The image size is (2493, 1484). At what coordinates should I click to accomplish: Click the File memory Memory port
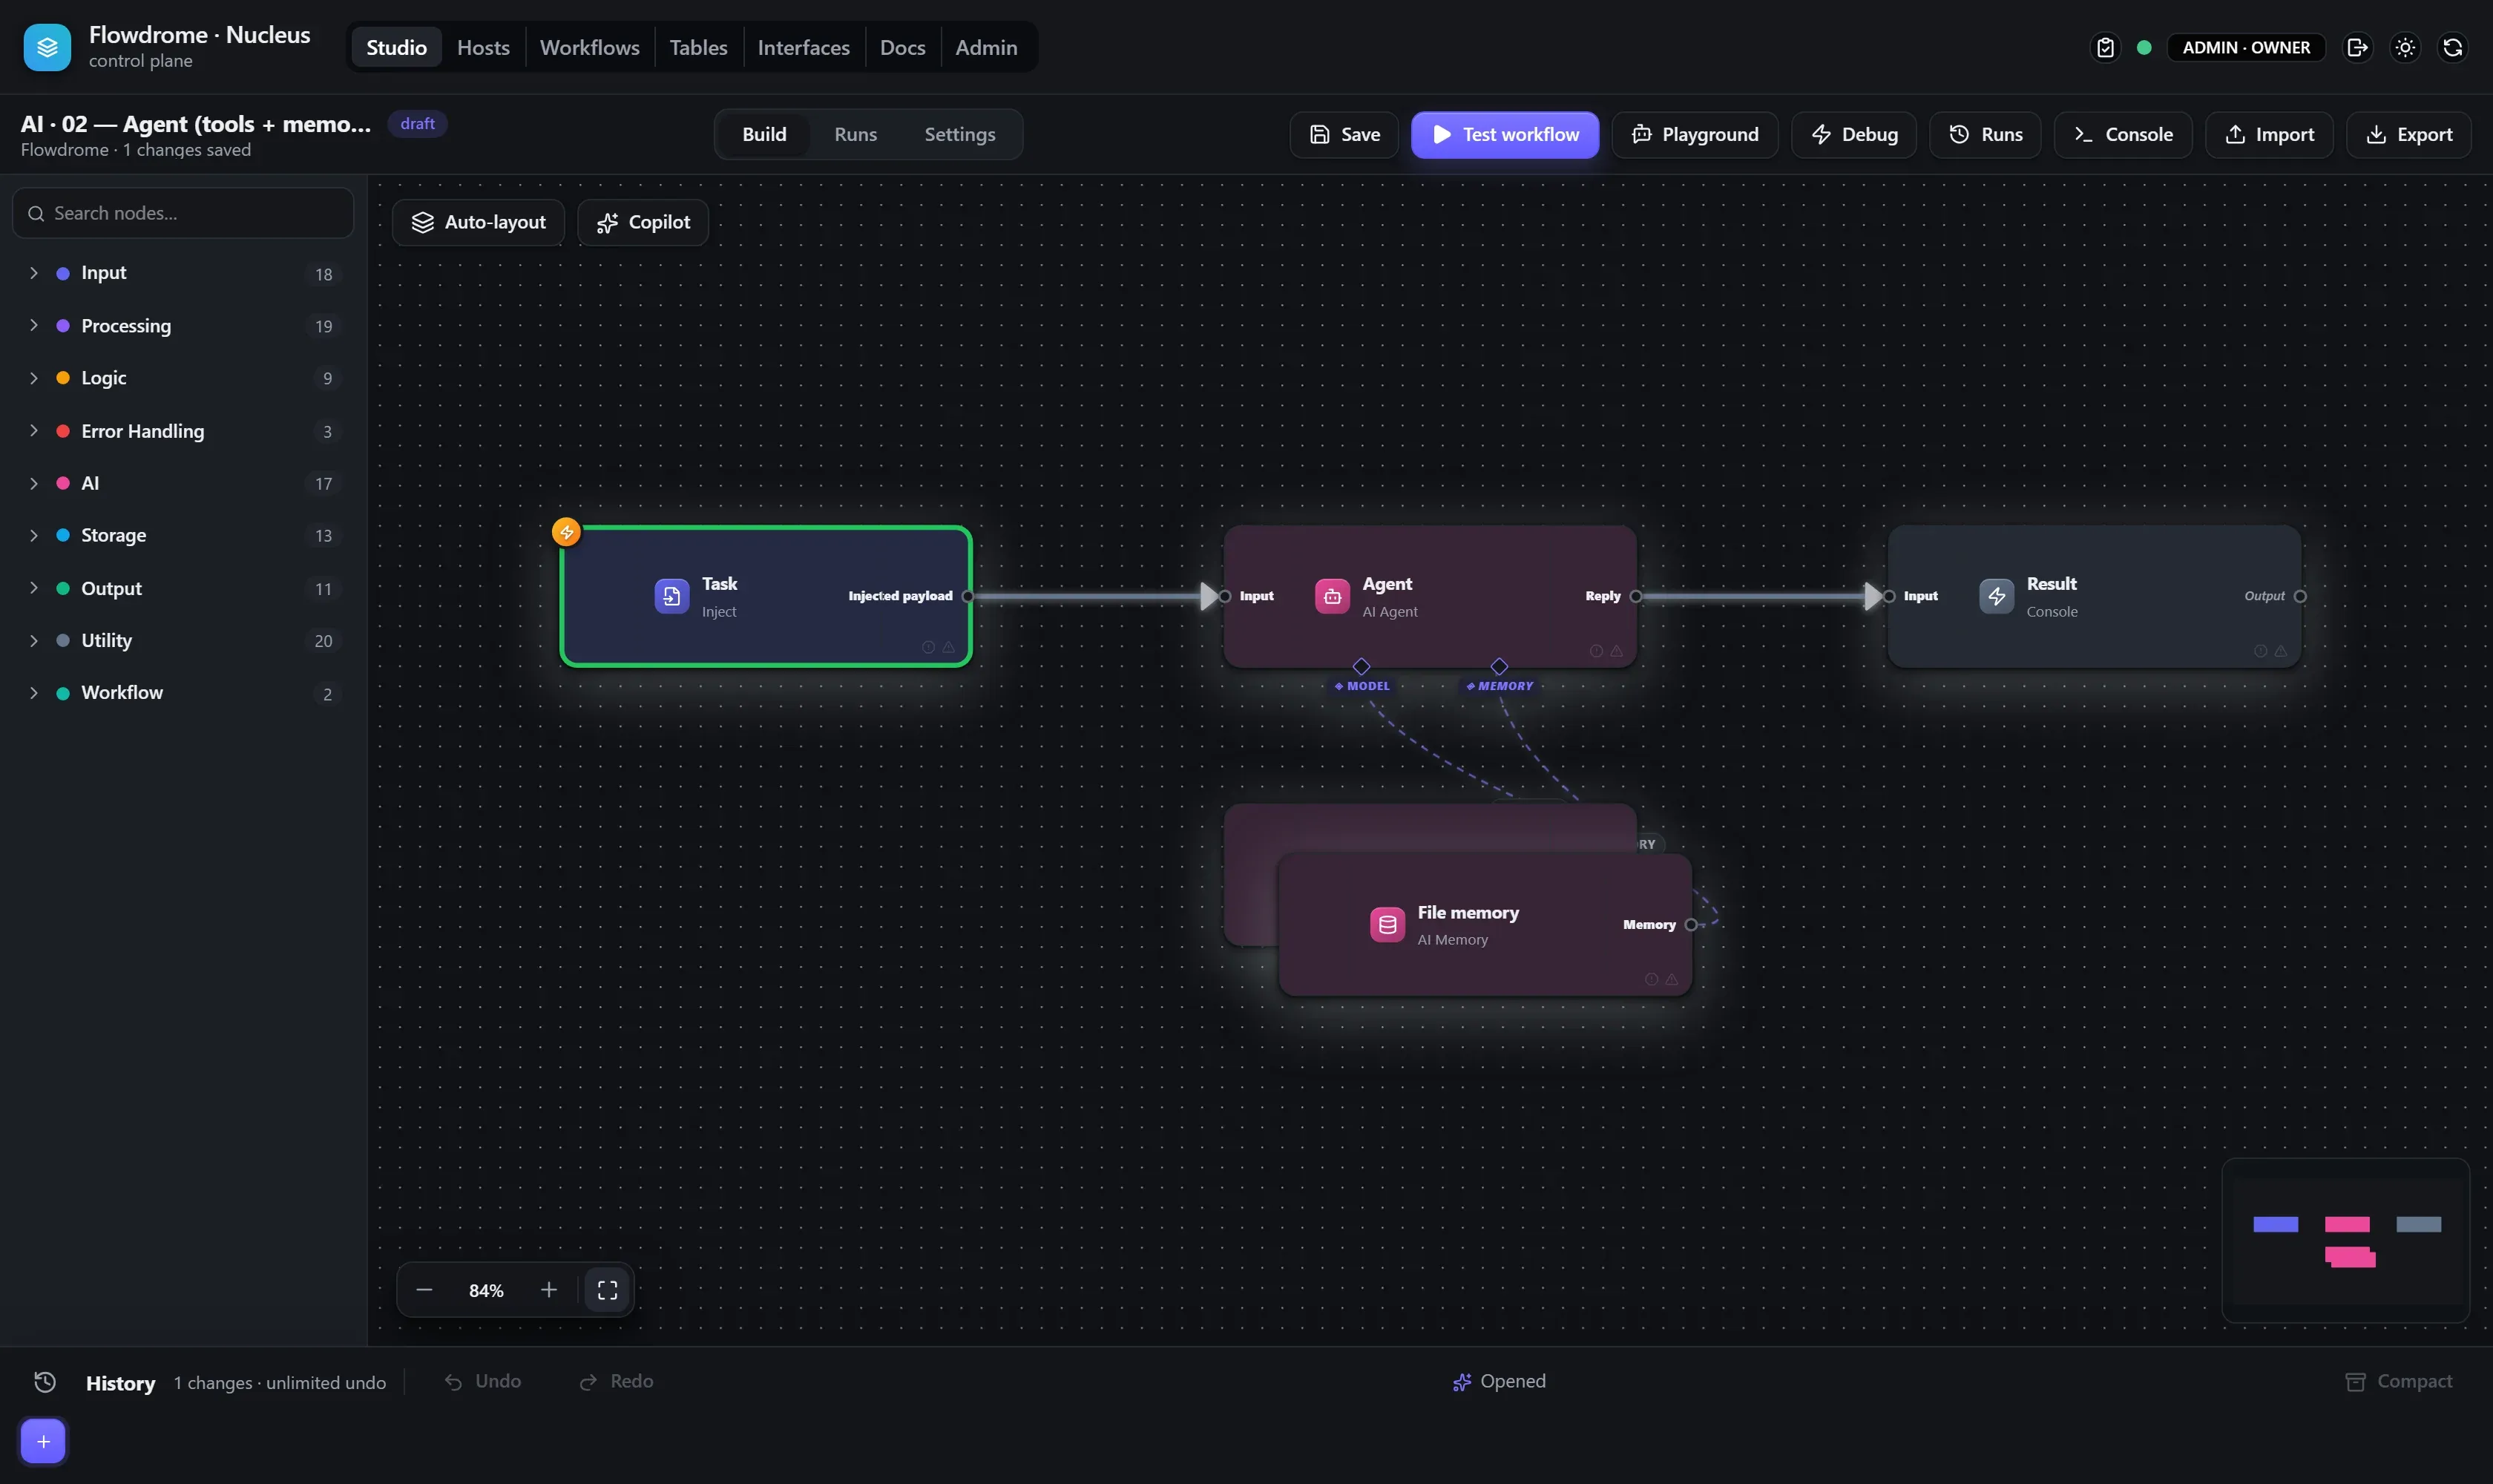tap(1691, 925)
